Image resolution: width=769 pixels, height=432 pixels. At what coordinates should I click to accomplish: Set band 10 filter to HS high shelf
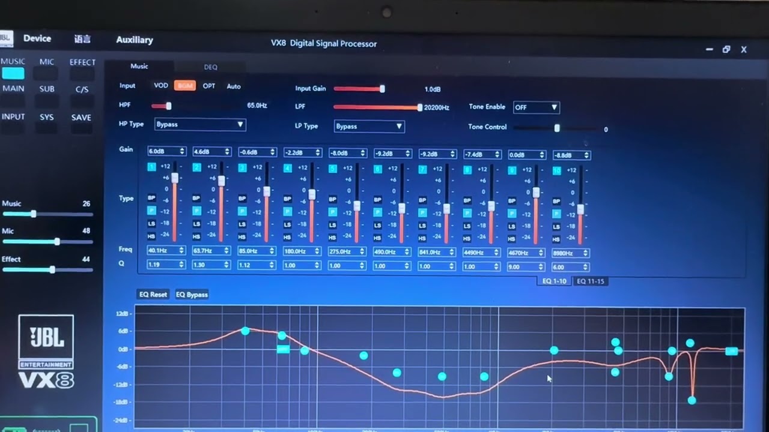click(x=556, y=238)
